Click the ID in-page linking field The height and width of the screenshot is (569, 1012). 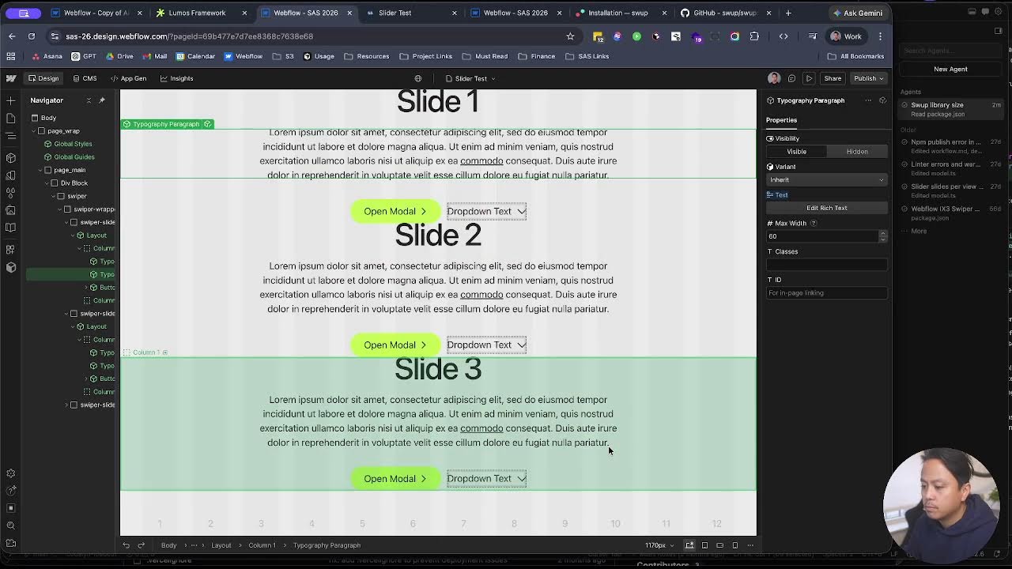(x=826, y=293)
